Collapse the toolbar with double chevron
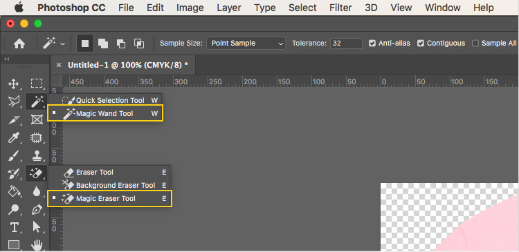Image resolution: width=519 pixels, height=252 pixels. pos(7,59)
